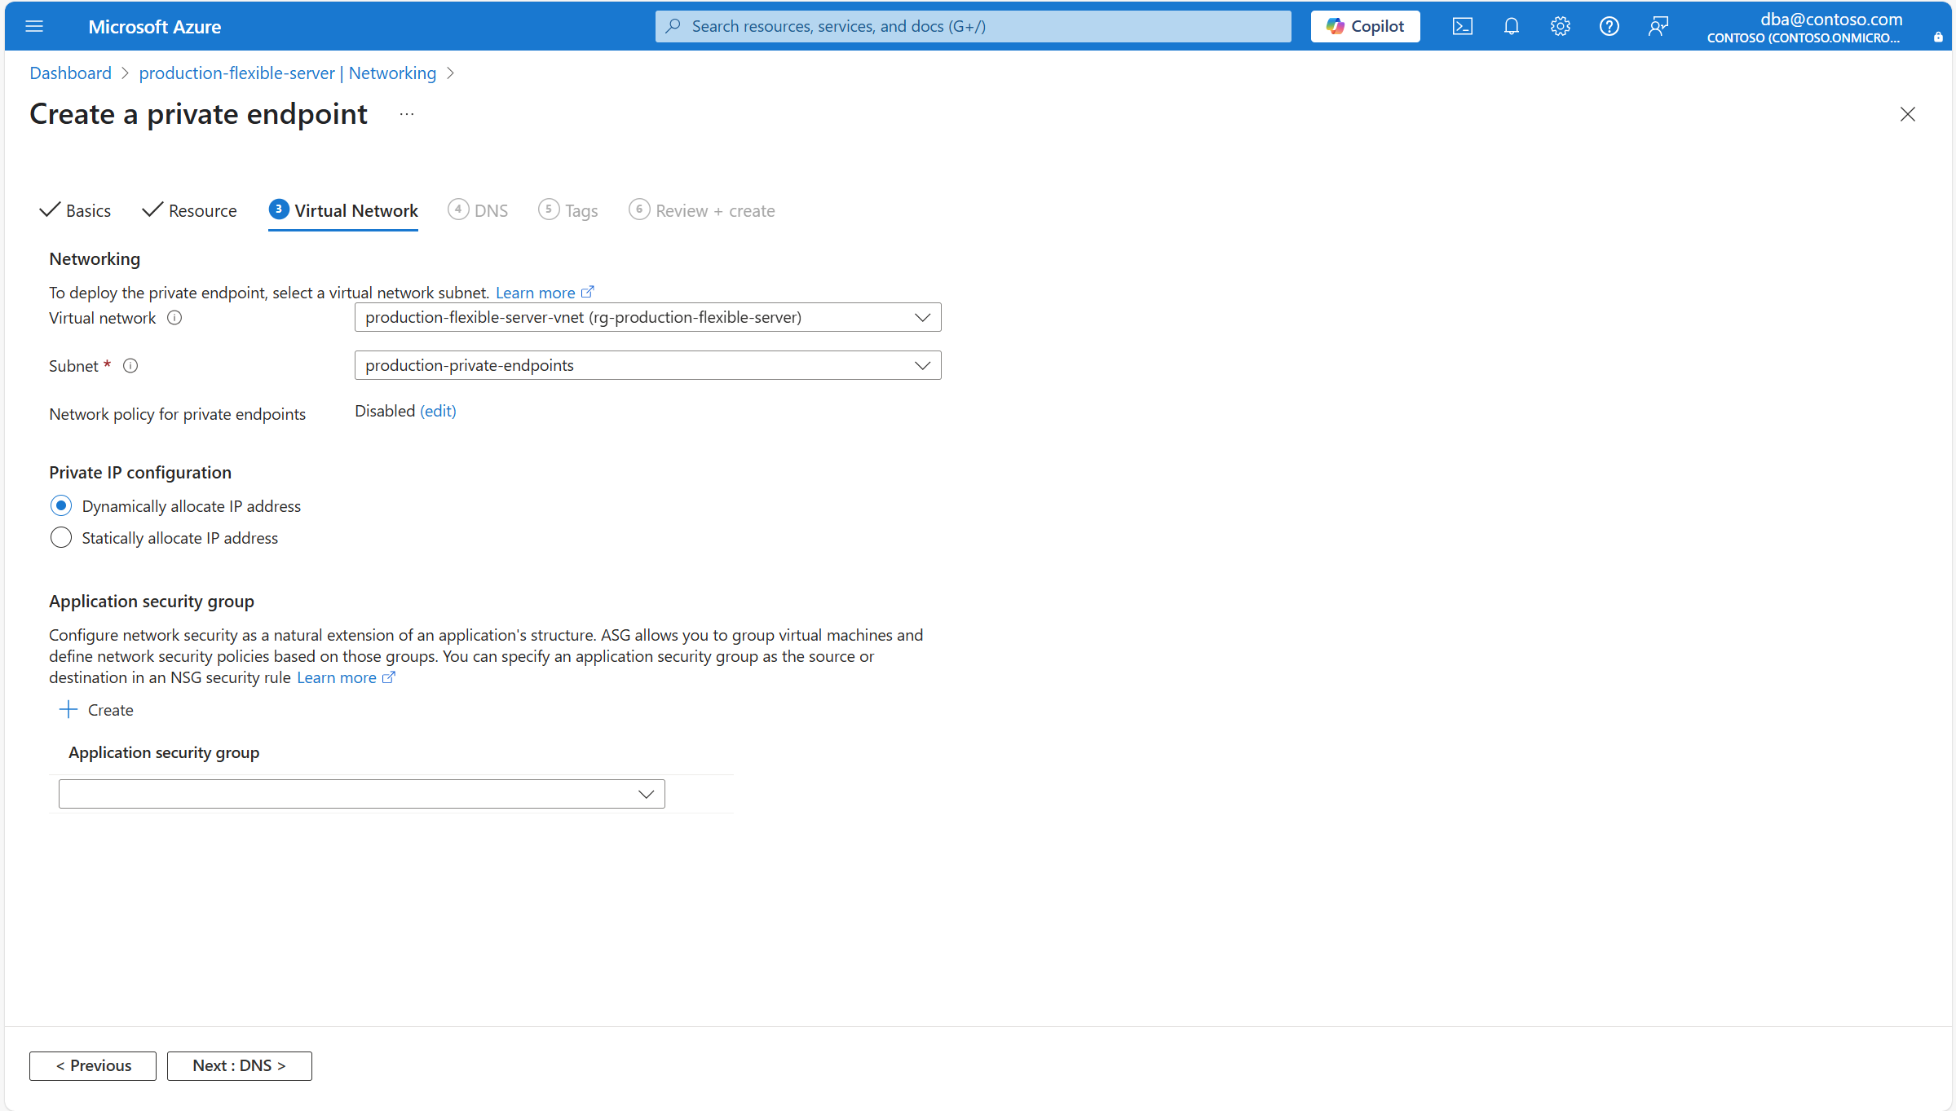Open the notifications bell
The height and width of the screenshot is (1111, 1956).
tap(1511, 26)
